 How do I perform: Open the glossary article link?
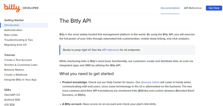[x=150, y=82]
